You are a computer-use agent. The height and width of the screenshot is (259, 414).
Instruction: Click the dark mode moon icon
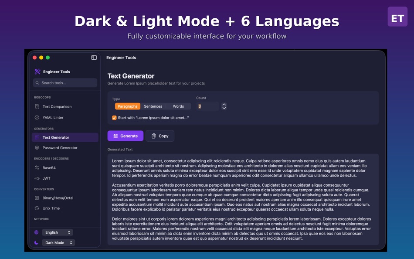point(37,242)
